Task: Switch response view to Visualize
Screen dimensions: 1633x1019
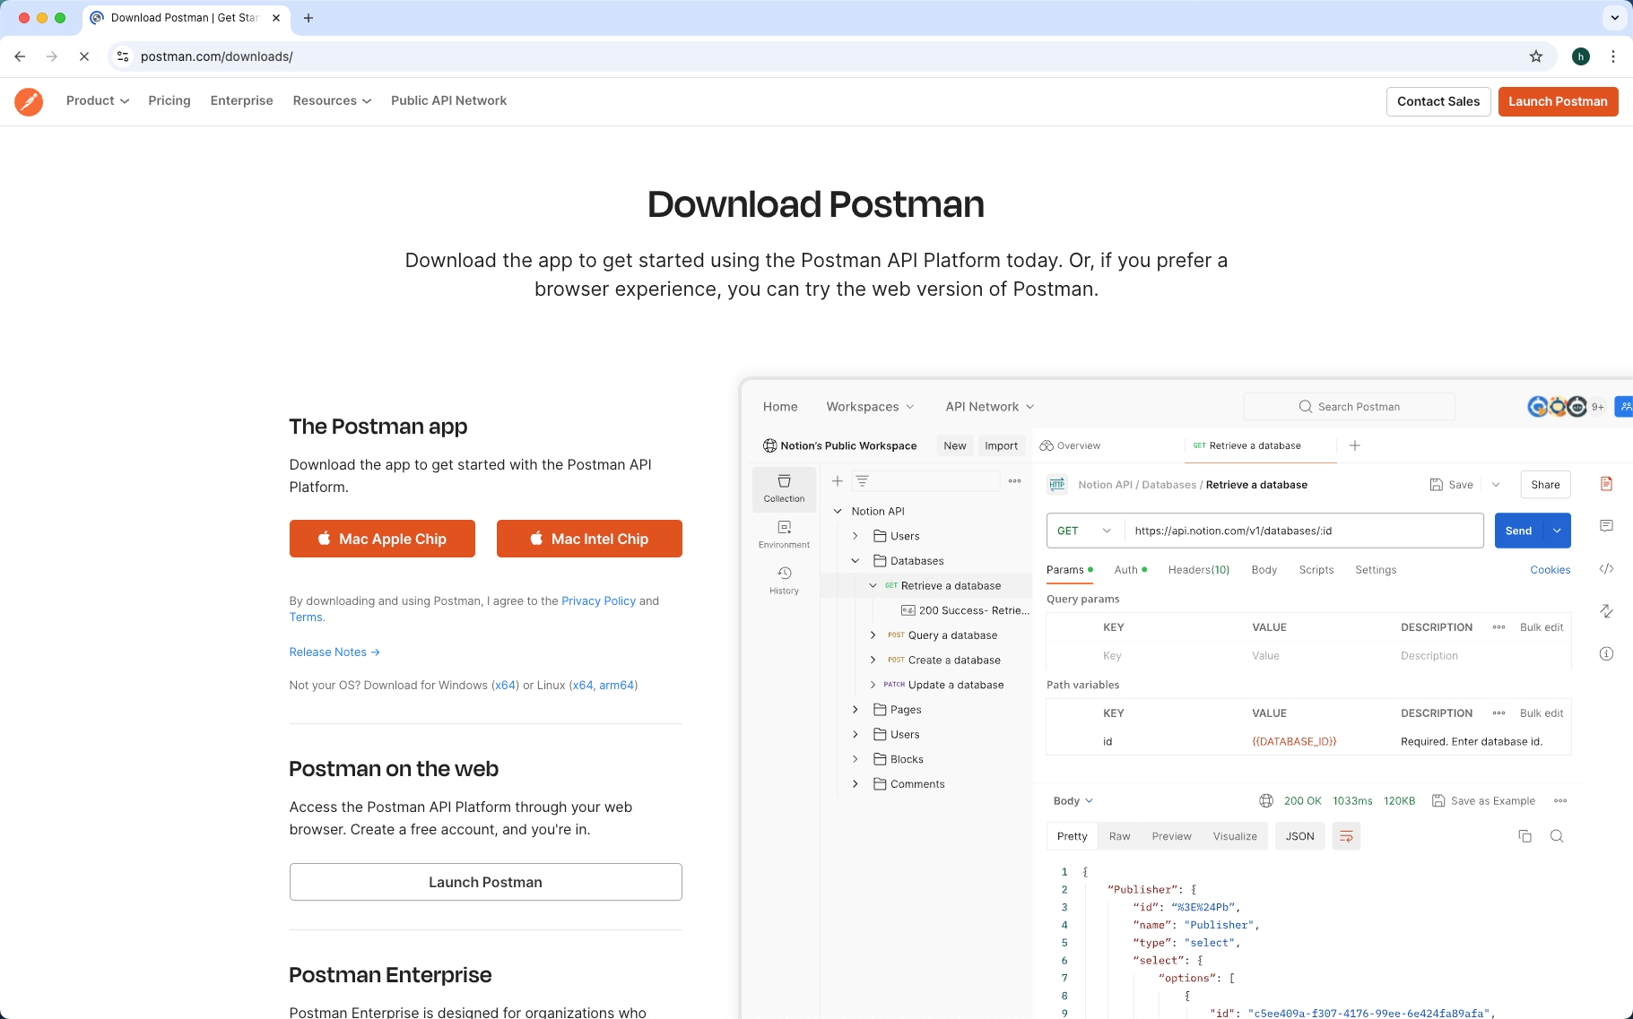Action: click(x=1235, y=835)
